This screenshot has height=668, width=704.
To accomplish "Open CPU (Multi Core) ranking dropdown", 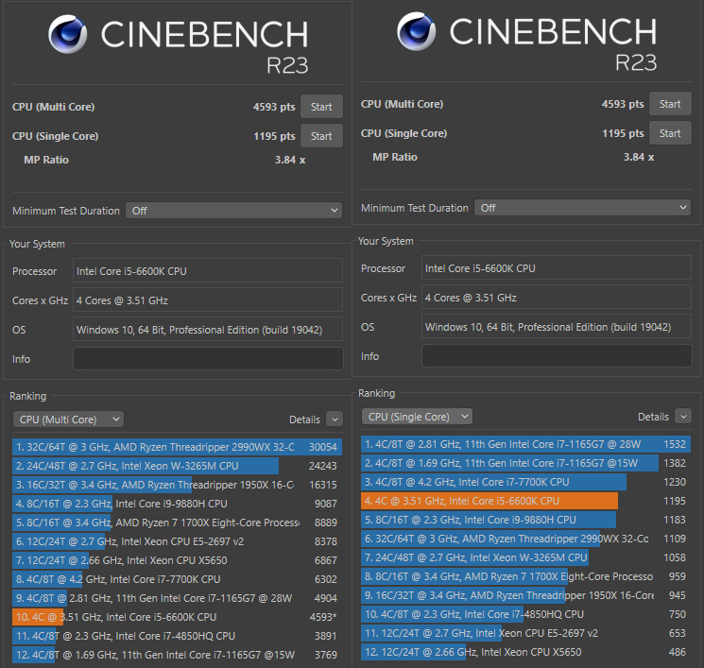I will [x=68, y=420].
